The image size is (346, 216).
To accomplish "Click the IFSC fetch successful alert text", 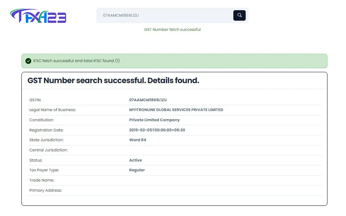I will 76,61.
